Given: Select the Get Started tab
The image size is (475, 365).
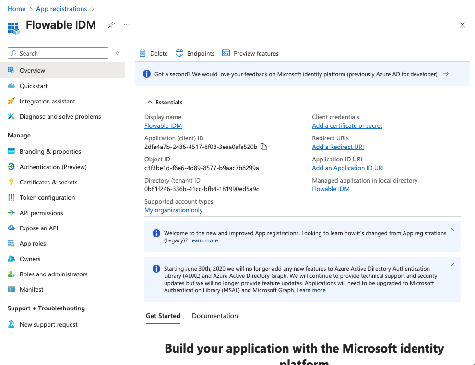Looking at the screenshot, I should (x=163, y=316).
